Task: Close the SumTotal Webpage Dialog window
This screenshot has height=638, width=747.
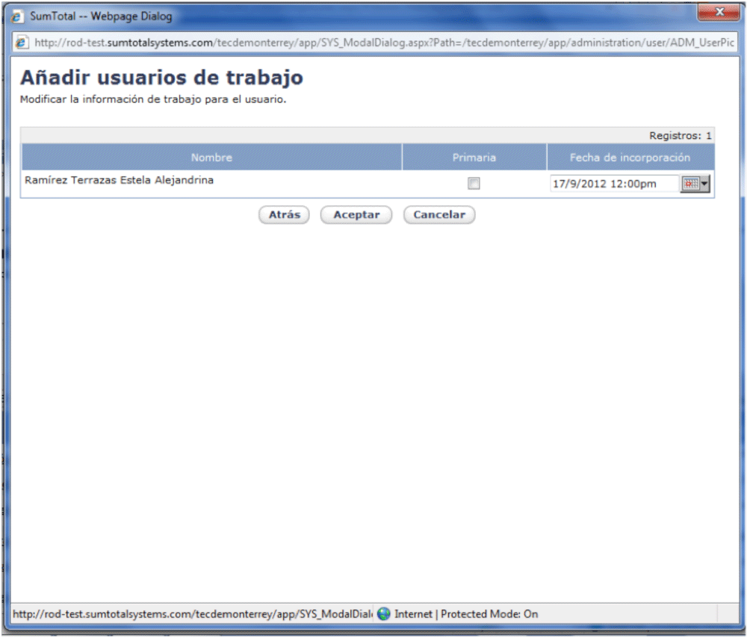Action: (x=720, y=11)
